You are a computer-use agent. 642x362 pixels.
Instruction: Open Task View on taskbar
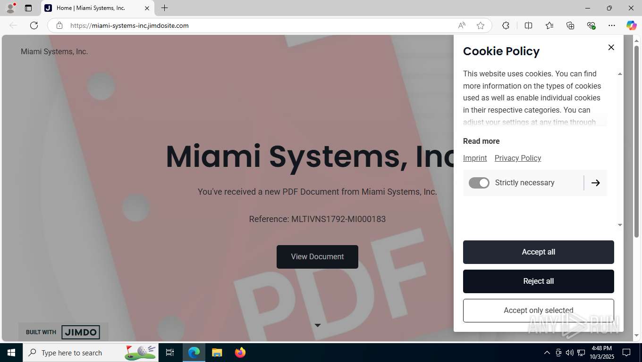click(x=170, y=353)
